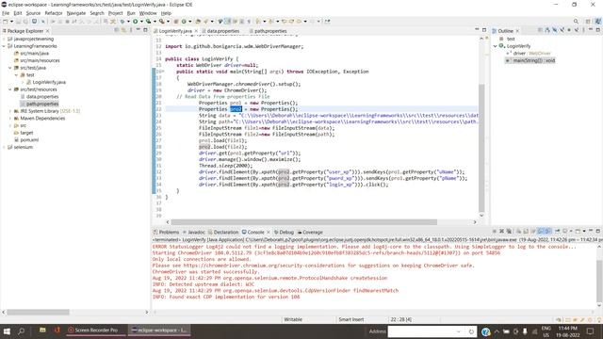
Task: Toggle Hide Non-Public Members in Outline
Action: point(569,30)
